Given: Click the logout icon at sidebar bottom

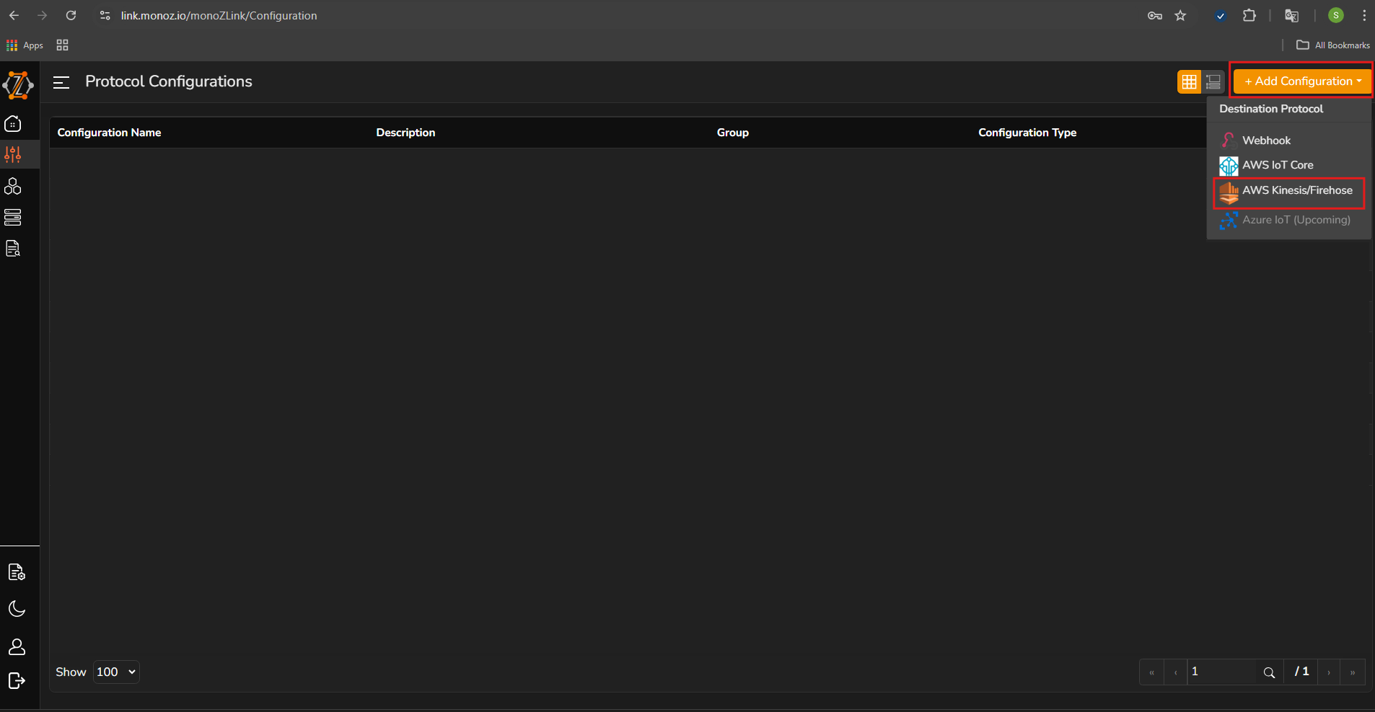Looking at the screenshot, I should point(17,680).
